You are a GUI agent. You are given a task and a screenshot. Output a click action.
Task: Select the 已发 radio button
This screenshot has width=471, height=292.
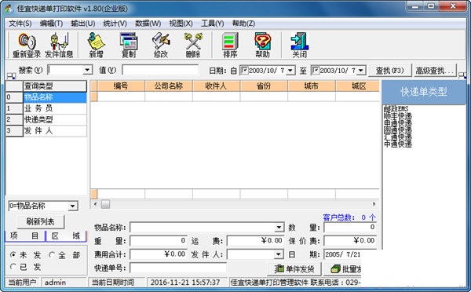(x=13, y=266)
